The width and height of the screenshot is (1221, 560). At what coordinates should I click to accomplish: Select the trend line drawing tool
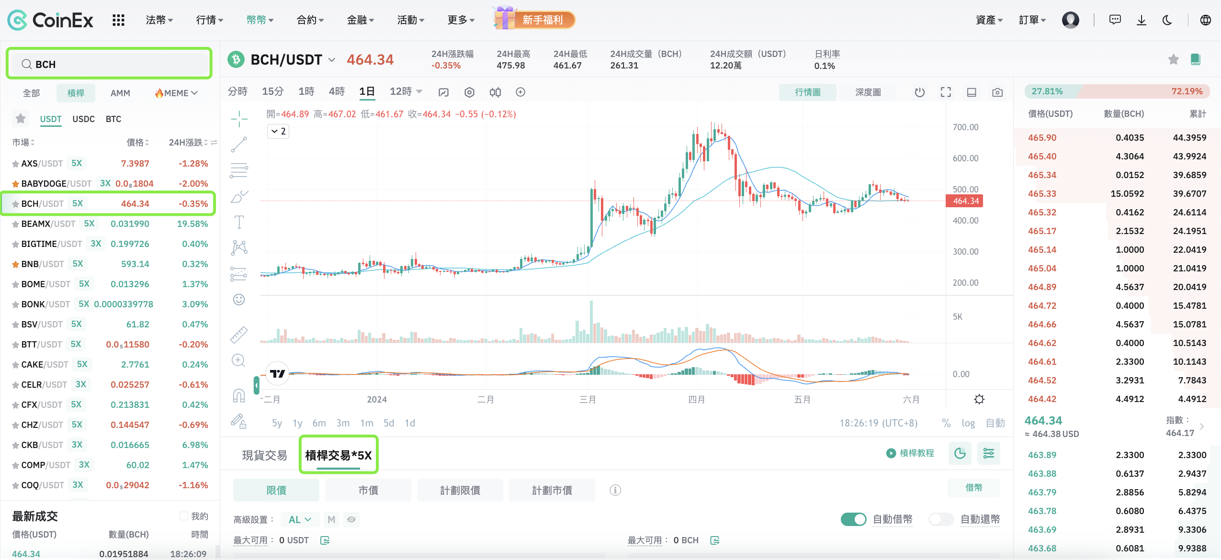(239, 145)
